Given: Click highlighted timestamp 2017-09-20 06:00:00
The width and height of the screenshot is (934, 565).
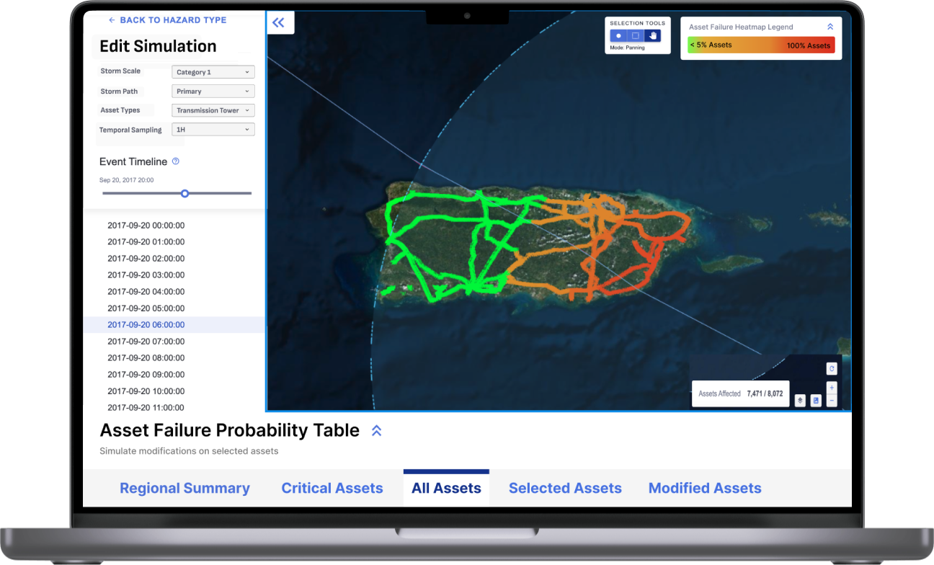Looking at the screenshot, I should pos(174,325).
